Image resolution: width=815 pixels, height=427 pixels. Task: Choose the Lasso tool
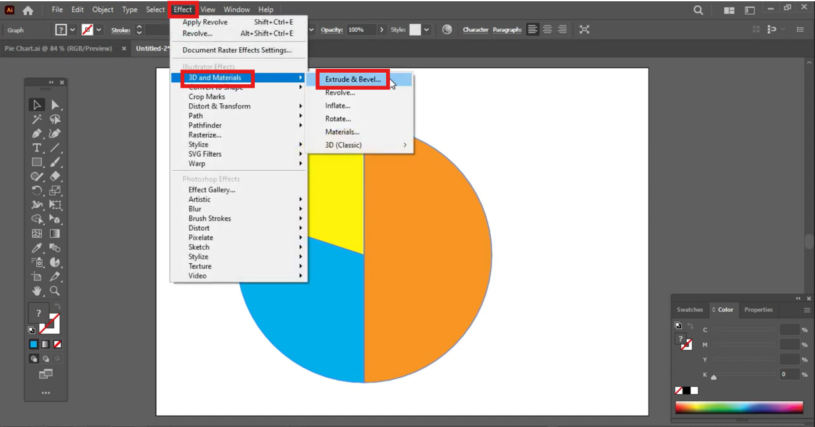[55, 119]
